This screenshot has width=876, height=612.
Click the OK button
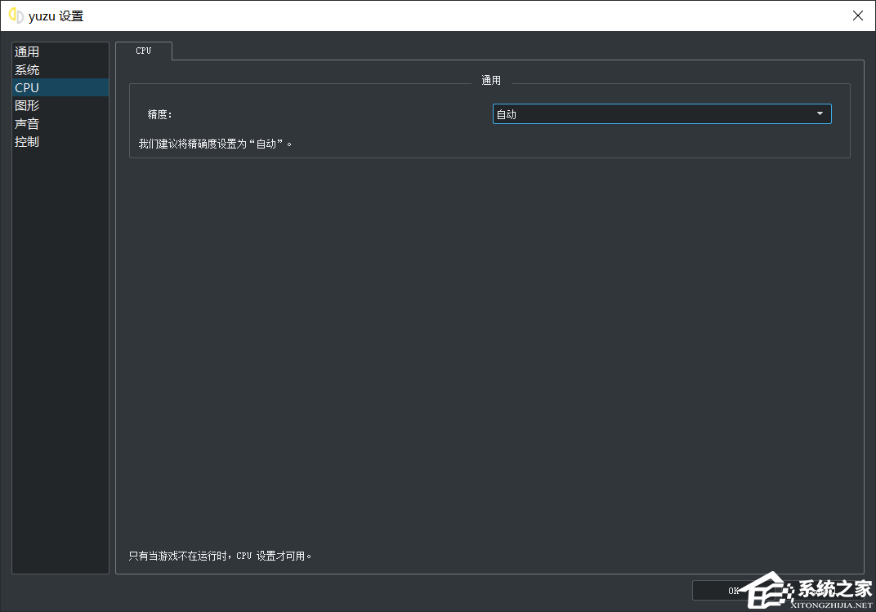coord(733,591)
